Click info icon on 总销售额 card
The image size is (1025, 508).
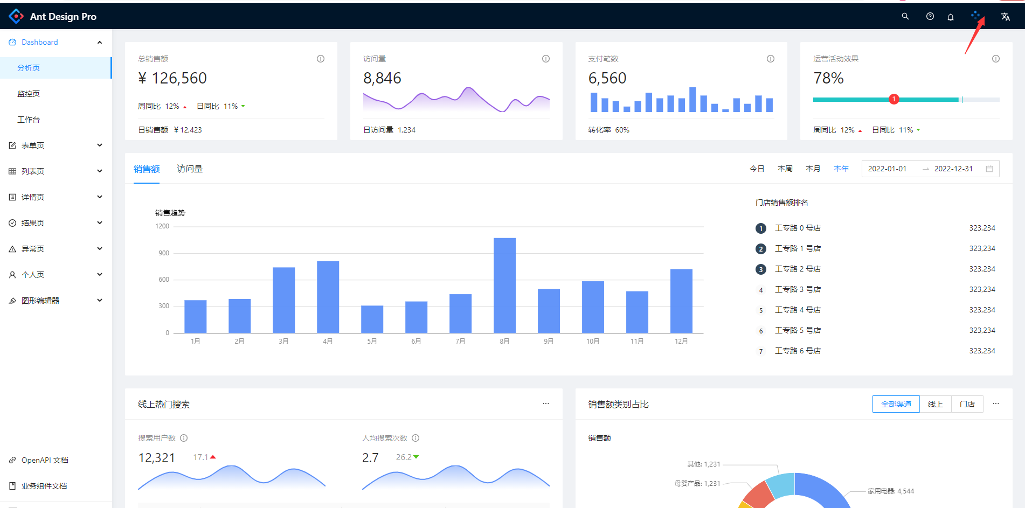click(x=321, y=59)
